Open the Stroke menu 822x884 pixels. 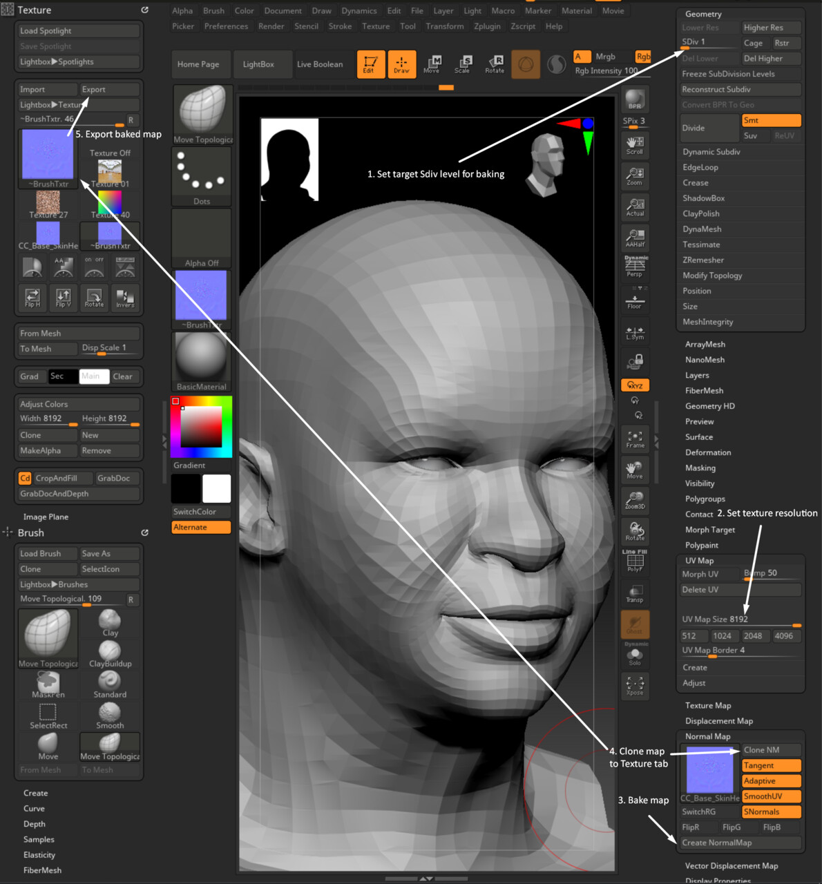(x=340, y=26)
